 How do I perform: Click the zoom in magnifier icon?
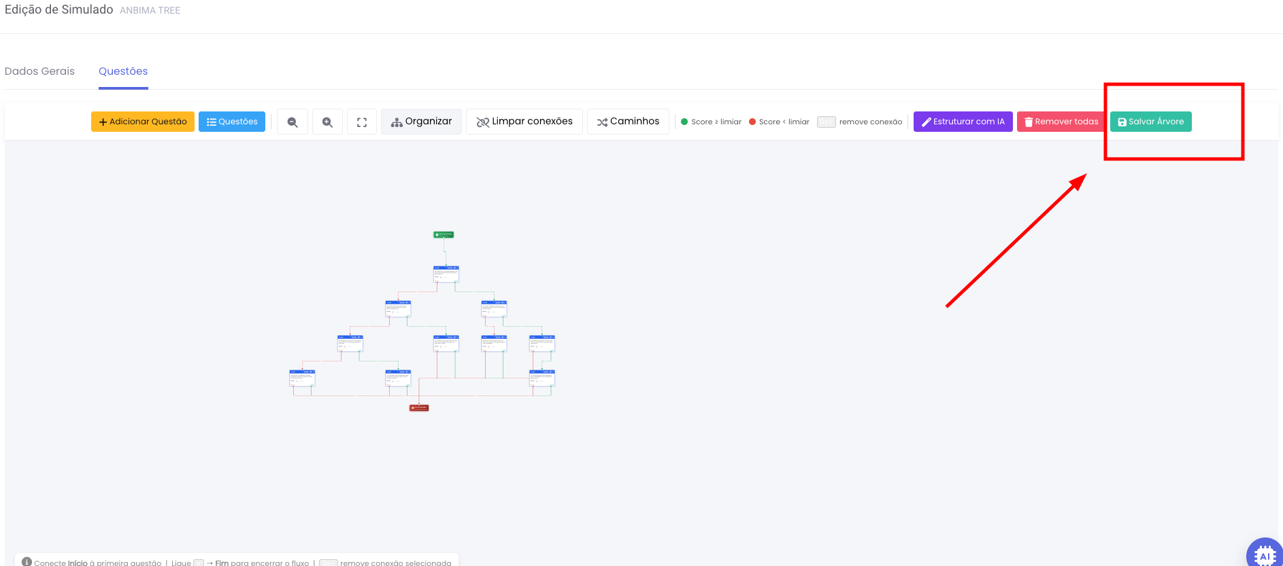(327, 122)
